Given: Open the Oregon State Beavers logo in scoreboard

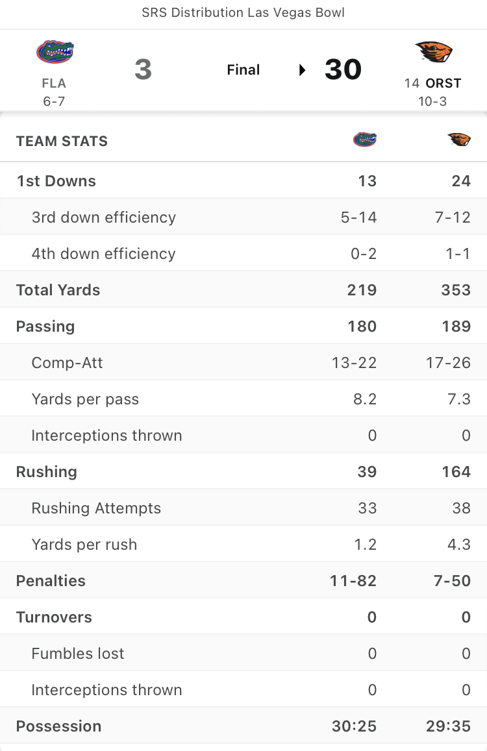Looking at the screenshot, I should tap(434, 52).
